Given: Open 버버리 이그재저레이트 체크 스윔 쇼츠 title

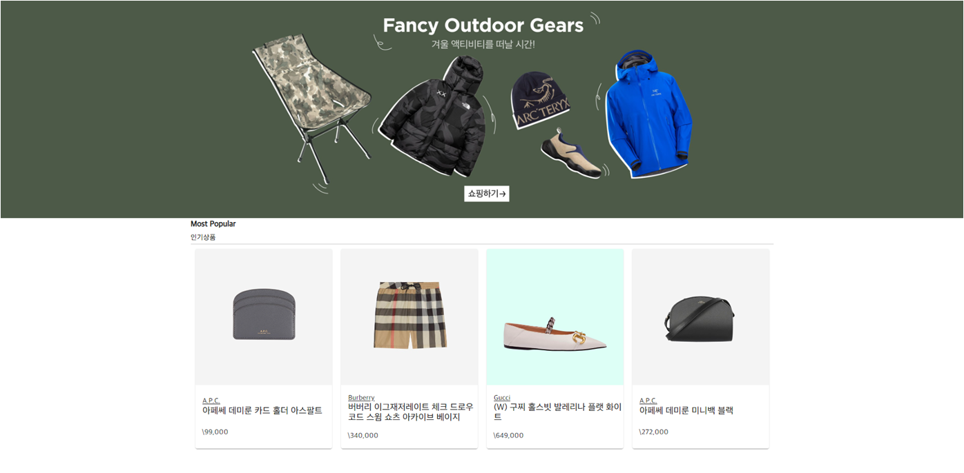Looking at the screenshot, I should point(411,412).
